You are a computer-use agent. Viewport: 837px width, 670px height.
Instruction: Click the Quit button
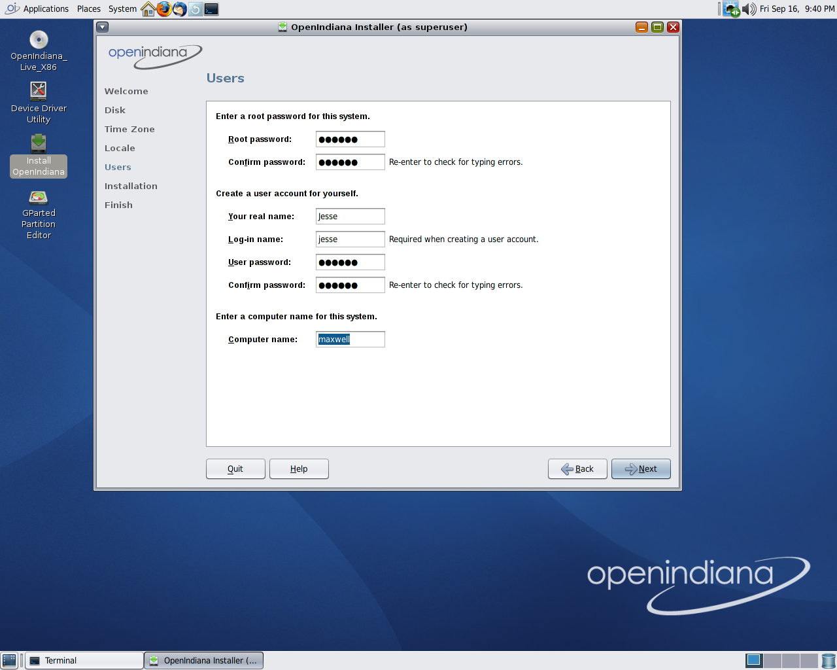click(235, 469)
